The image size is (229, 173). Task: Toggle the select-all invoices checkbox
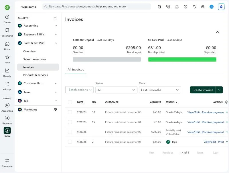[x=70, y=102]
